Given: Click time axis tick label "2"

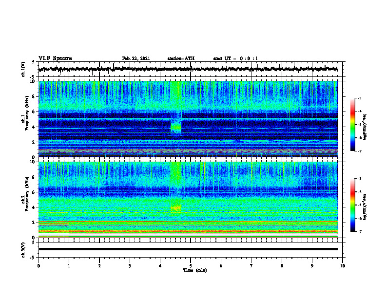Looking at the screenshot, I should 99,266.
